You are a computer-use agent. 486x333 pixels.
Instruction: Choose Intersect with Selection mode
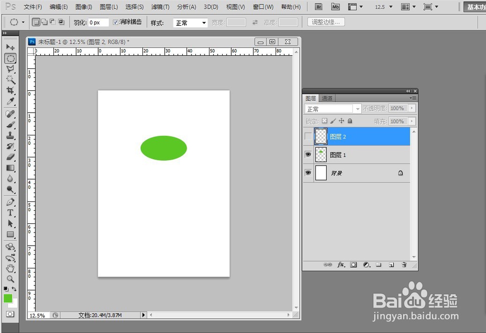[x=61, y=22]
